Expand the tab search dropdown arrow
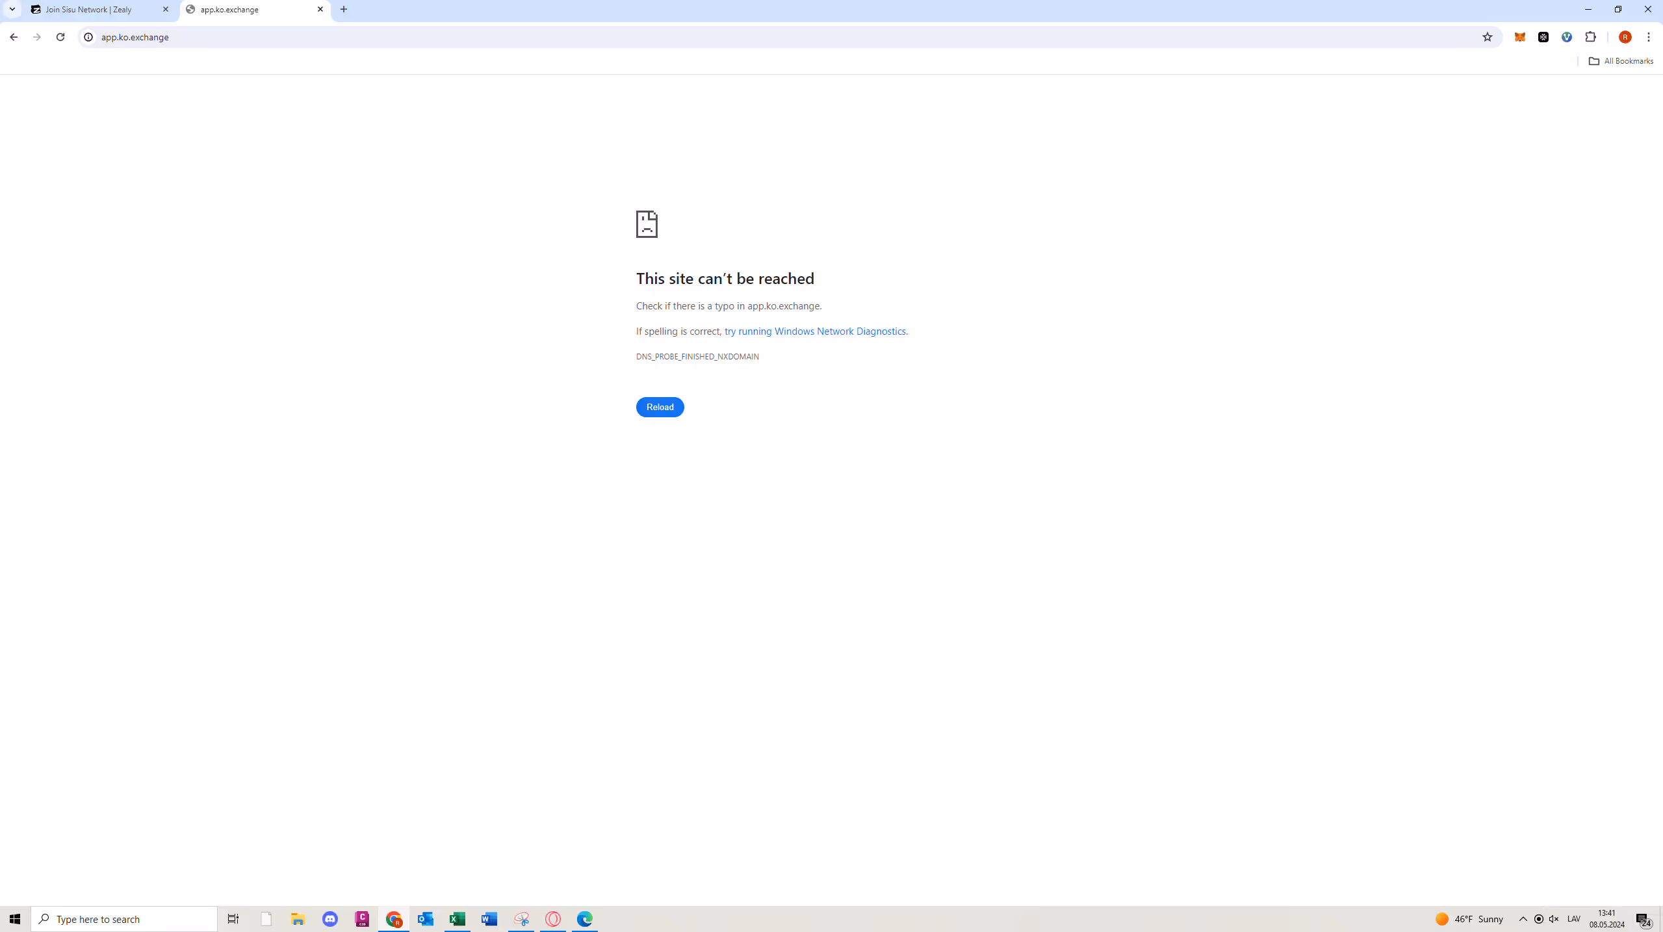 coord(12,9)
